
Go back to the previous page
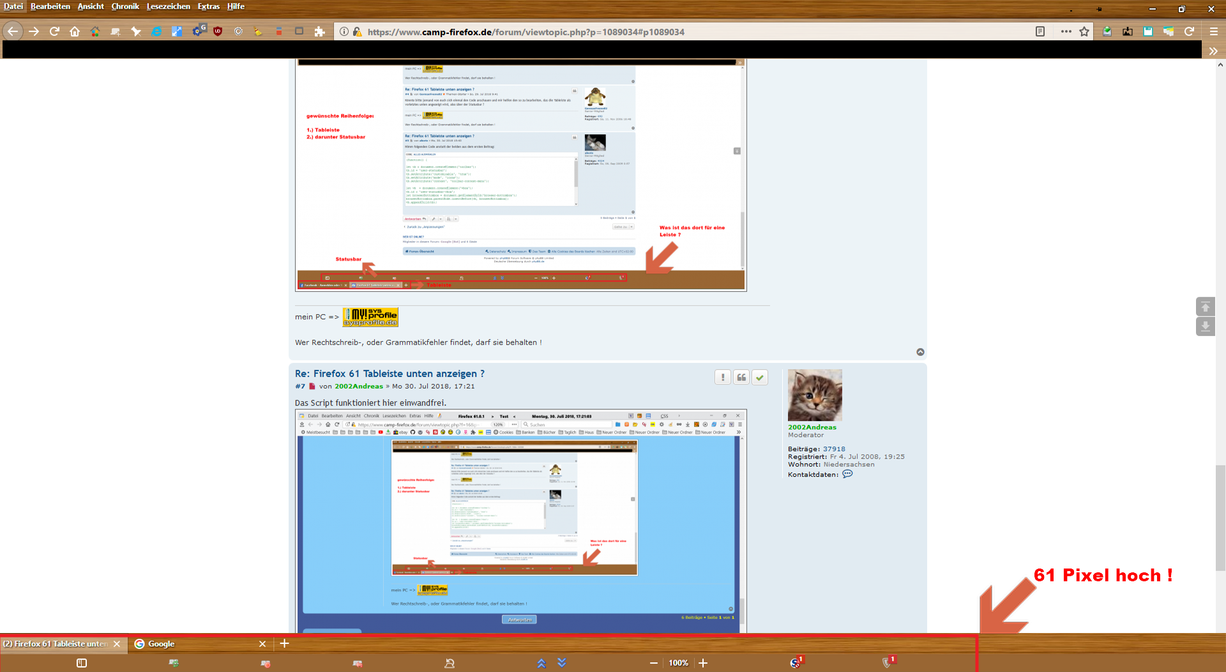tap(13, 31)
